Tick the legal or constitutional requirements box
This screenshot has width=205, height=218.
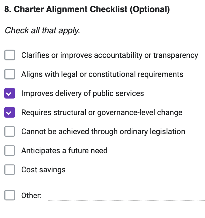(x=10, y=74)
